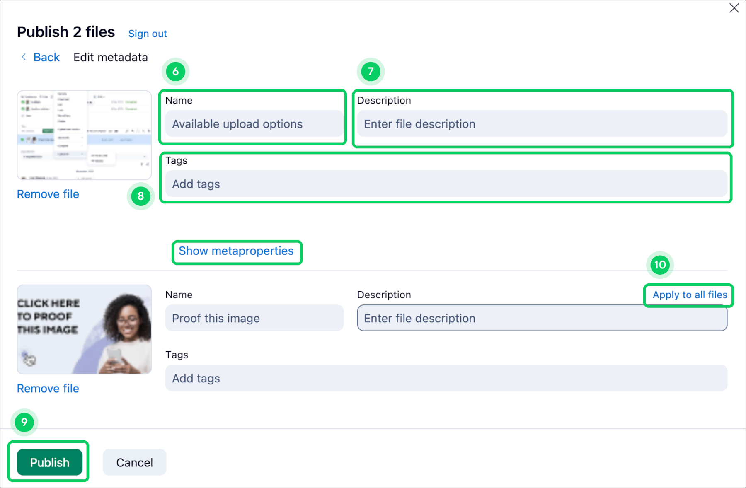
Task: Focus the Proof this image Name field
Action: [254, 318]
